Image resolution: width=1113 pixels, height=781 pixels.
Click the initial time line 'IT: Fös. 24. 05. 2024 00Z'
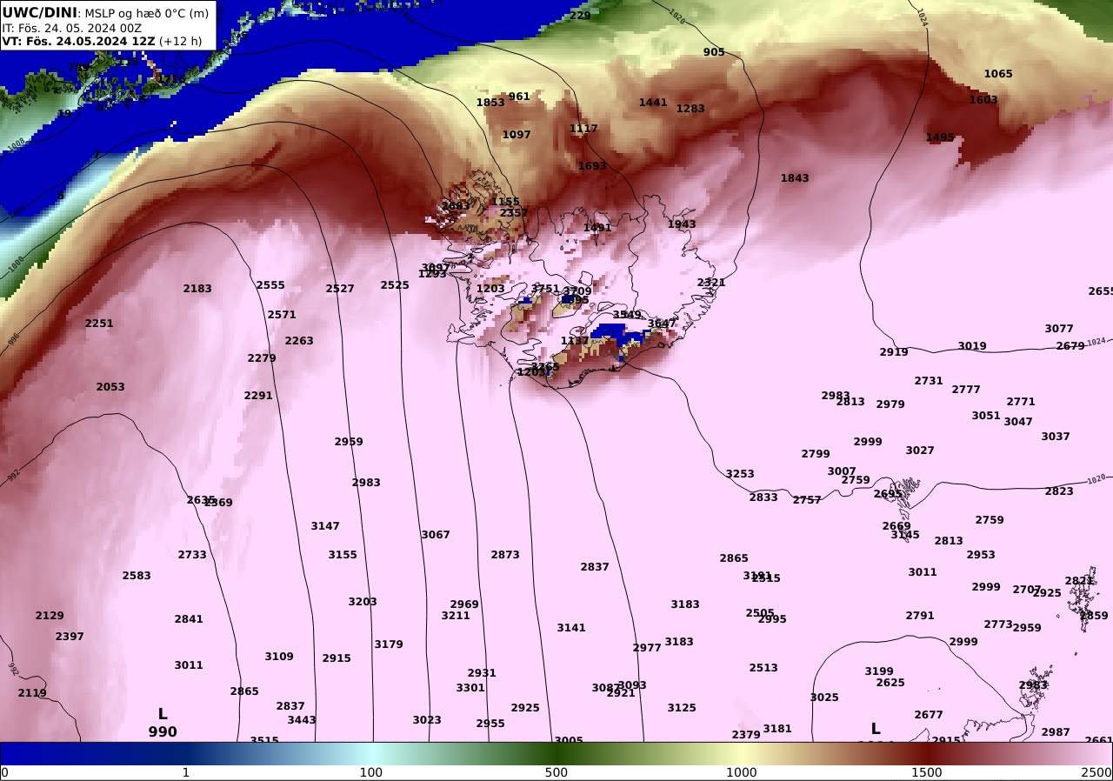[71, 28]
